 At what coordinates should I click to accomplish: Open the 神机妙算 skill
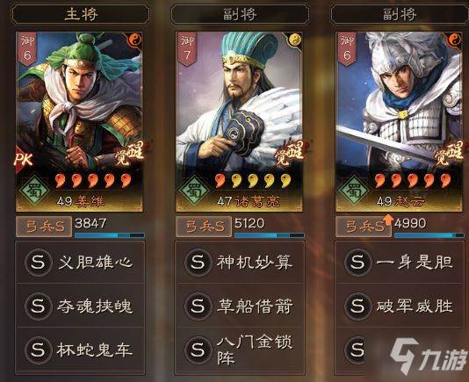point(240,263)
